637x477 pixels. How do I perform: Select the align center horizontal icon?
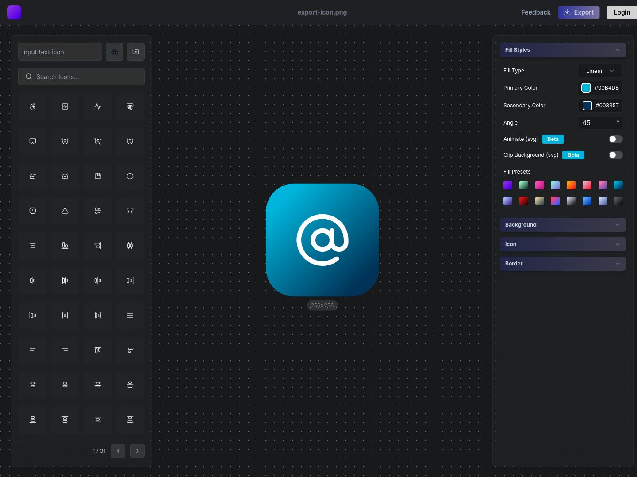point(98,211)
